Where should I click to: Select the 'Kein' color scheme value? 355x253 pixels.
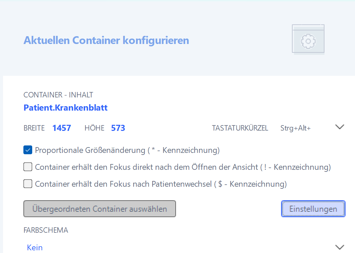tap(35, 247)
